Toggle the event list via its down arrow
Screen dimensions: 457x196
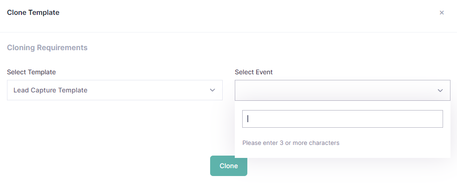click(440, 91)
